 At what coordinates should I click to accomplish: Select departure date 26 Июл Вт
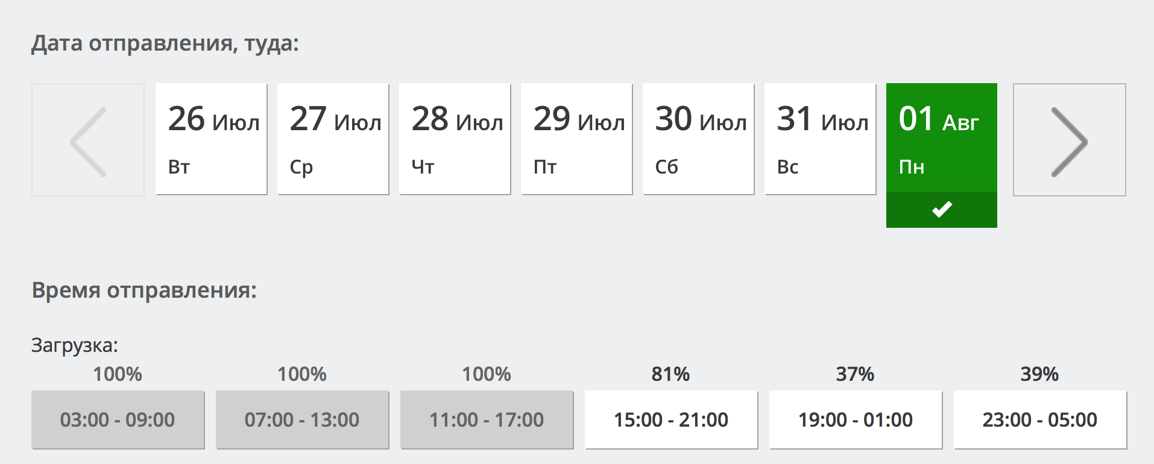tap(211, 139)
